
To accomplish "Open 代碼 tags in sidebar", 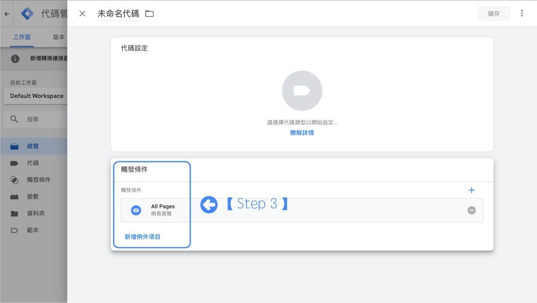I will click(x=34, y=163).
